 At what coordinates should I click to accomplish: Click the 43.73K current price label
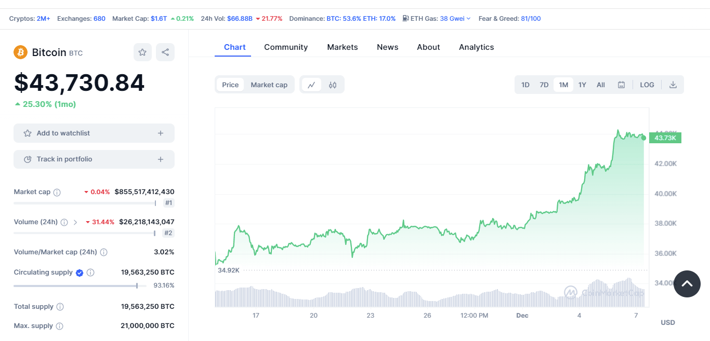pos(665,138)
